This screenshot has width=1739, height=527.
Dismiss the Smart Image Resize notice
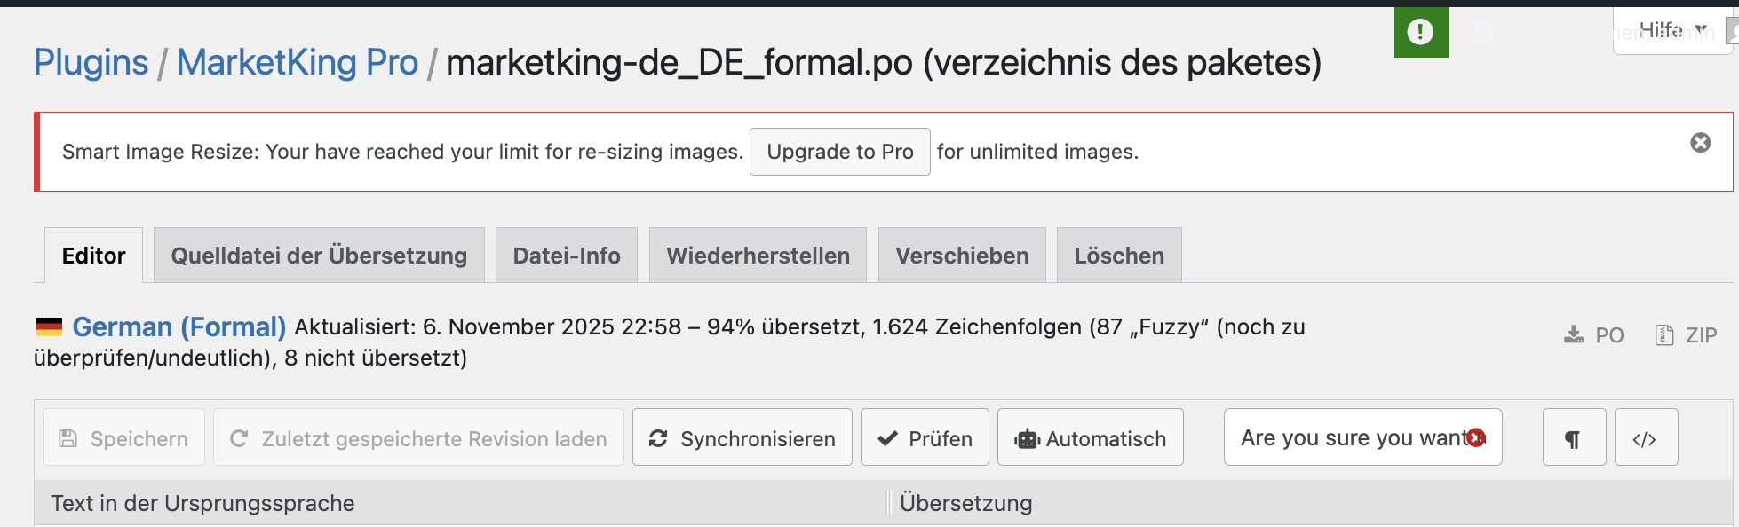pos(1700,143)
